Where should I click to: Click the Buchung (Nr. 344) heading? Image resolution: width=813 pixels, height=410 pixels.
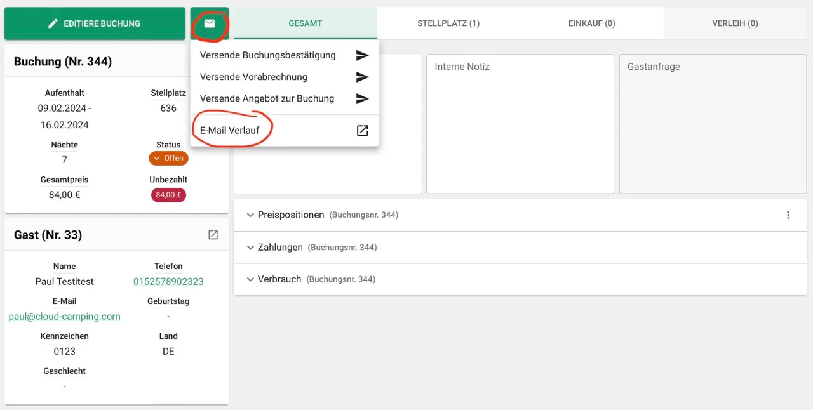click(63, 62)
